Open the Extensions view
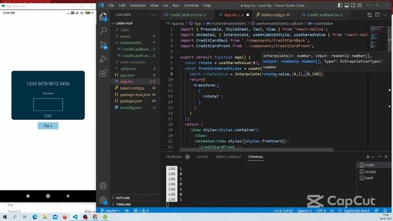Screen dimensions: 393x221 click(103, 73)
